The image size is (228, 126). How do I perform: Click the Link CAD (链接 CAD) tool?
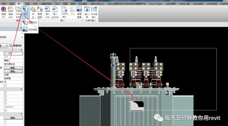click(10, 13)
